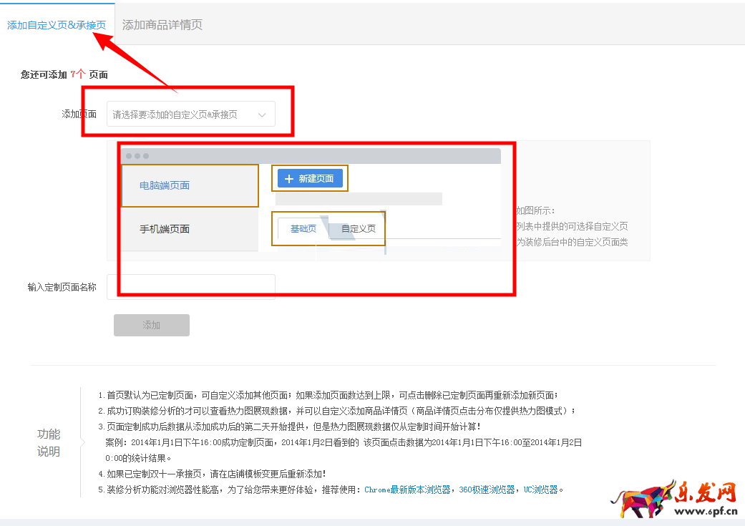This screenshot has height=526, width=745.
Task: Expand the chevron arrow in 添加页面 dropdown
Action: [x=262, y=115]
